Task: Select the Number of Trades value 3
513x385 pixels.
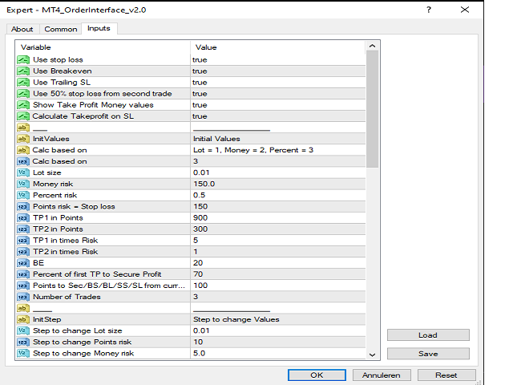Action: [196, 297]
